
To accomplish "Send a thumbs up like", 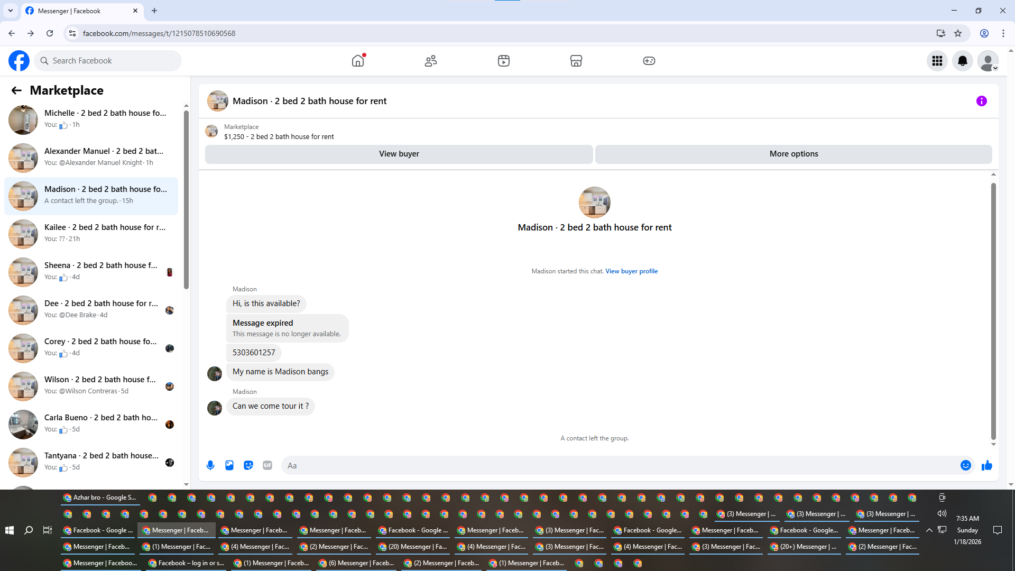I will coord(986,465).
